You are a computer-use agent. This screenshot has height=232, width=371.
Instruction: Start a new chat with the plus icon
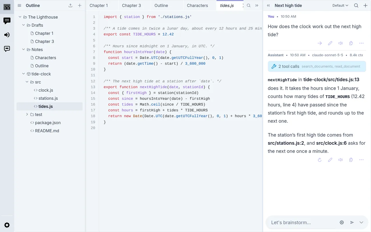tap(365, 6)
